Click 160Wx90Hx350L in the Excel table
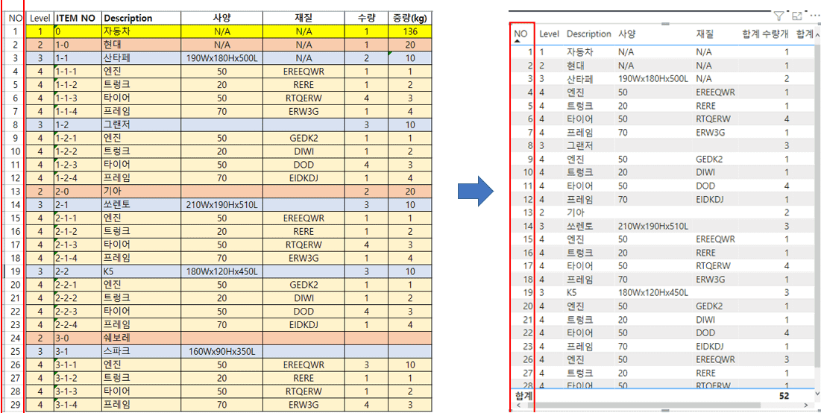824x413 pixels. pos(222,351)
